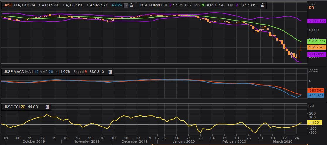Click the low price L 4,338.916
This screenshot has height=145, width=327.
[x=74, y=5]
